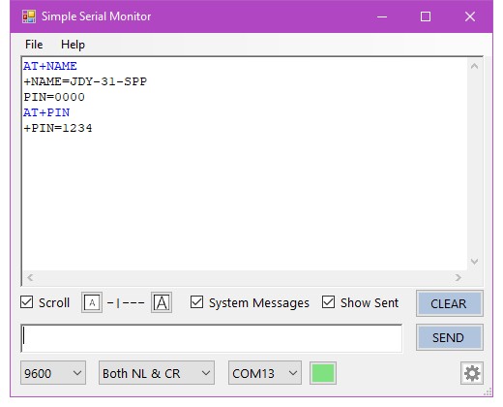Click the horizontal scrollbar right arrow
Image resolution: width=503 pixels, height=407 pixels.
click(x=459, y=277)
